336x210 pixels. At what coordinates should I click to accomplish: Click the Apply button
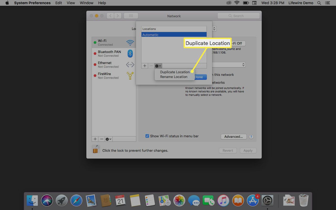248,150
